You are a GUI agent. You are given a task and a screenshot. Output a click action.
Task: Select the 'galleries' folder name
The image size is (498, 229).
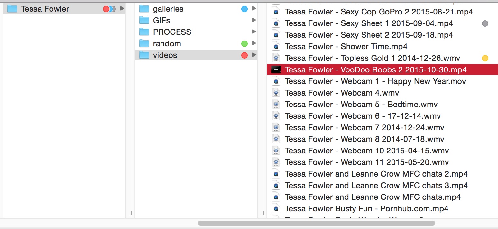coord(168,9)
